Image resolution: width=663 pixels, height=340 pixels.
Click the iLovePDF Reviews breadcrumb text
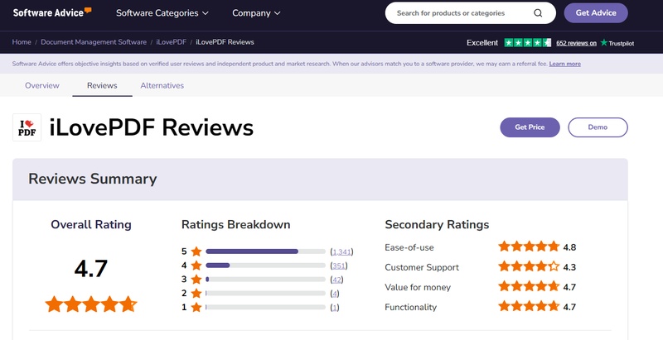[225, 42]
